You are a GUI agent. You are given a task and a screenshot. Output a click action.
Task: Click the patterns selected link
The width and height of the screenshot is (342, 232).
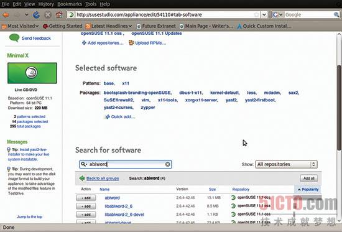click(31, 116)
